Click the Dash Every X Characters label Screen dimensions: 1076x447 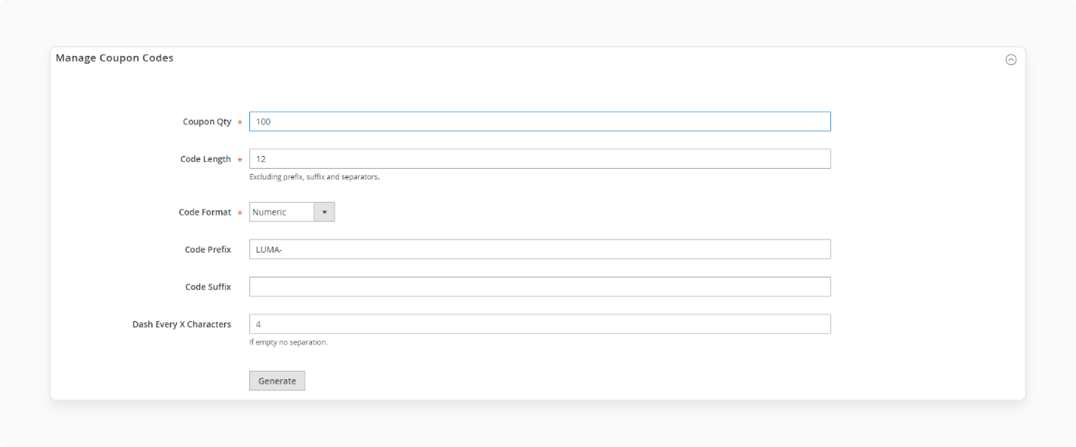point(182,324)
